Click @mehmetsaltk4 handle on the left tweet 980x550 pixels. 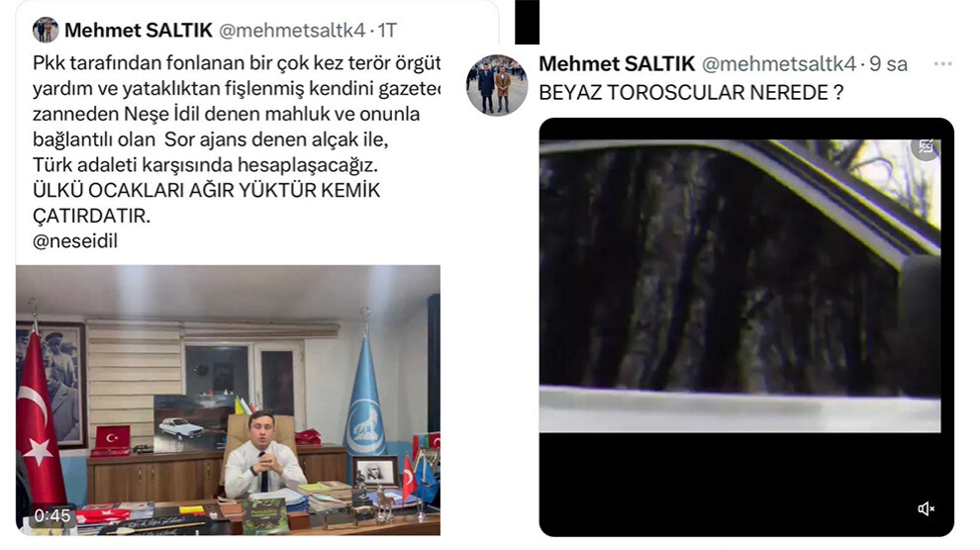pos(292,30)
